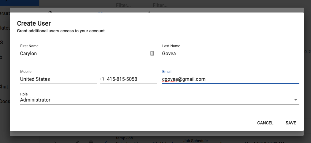The image size is (311, 143).
Task: Select the highlighted blue sidebar item at top
Action: (x=20, y=3)
